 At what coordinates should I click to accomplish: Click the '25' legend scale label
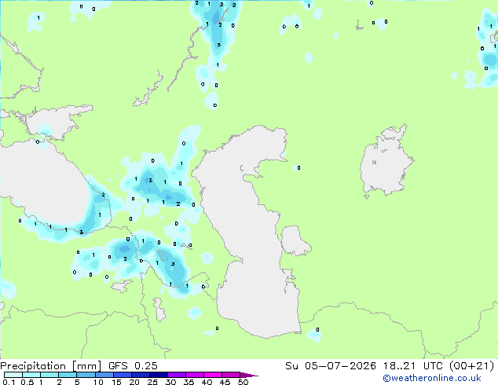pos(152,382)
